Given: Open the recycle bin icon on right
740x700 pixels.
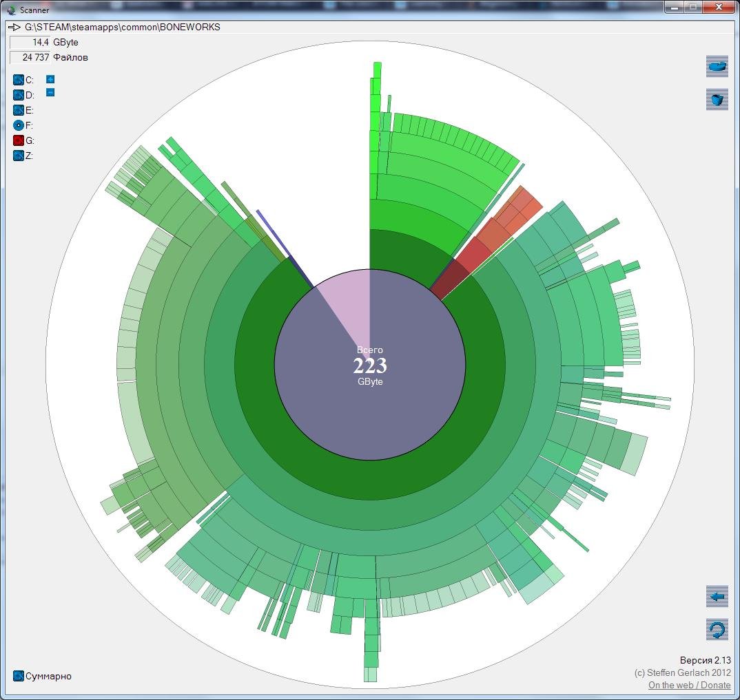Looking at the screenshot, I should (717, 100).
